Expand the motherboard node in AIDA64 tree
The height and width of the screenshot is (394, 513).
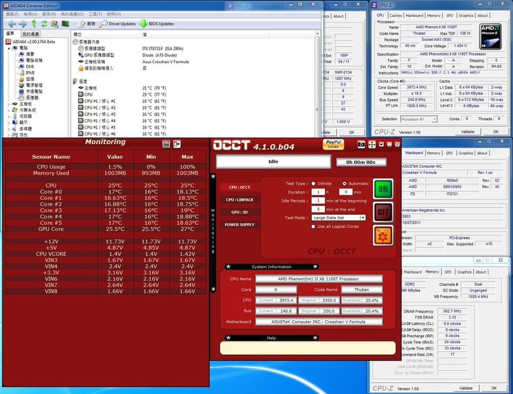[9, 104]
